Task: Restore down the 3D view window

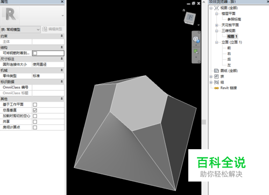Action: click(x=194, y=3)
